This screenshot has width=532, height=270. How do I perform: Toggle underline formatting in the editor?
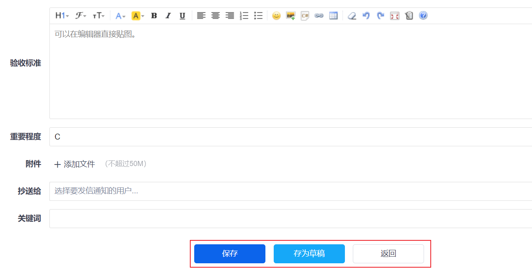182,16
